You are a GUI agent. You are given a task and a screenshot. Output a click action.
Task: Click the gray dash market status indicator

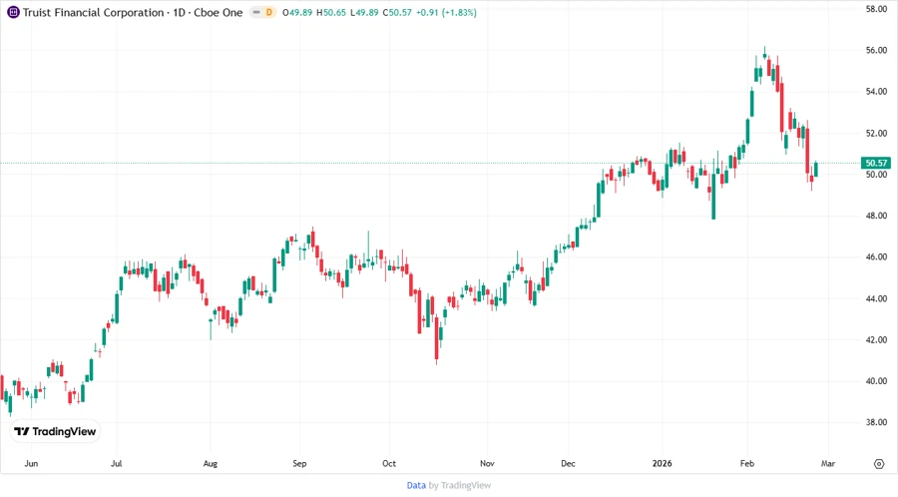[x=256, y=12]
